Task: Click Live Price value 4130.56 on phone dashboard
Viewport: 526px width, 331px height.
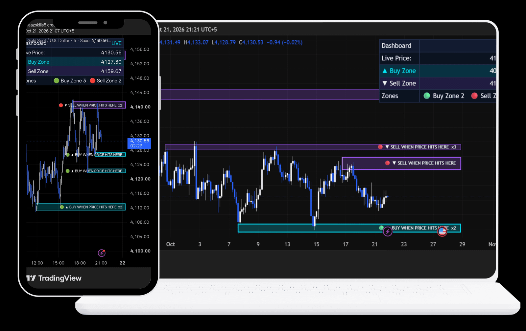Action: click(111, 53)
